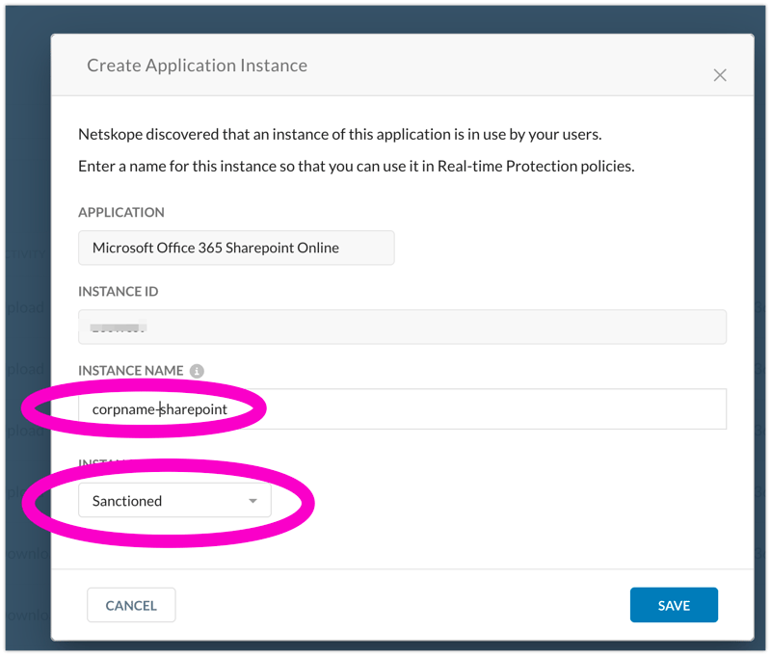This screenshot has height=656, width=771.
Task: Click the dialog title Create Application Instance
Action: (197, 66)
